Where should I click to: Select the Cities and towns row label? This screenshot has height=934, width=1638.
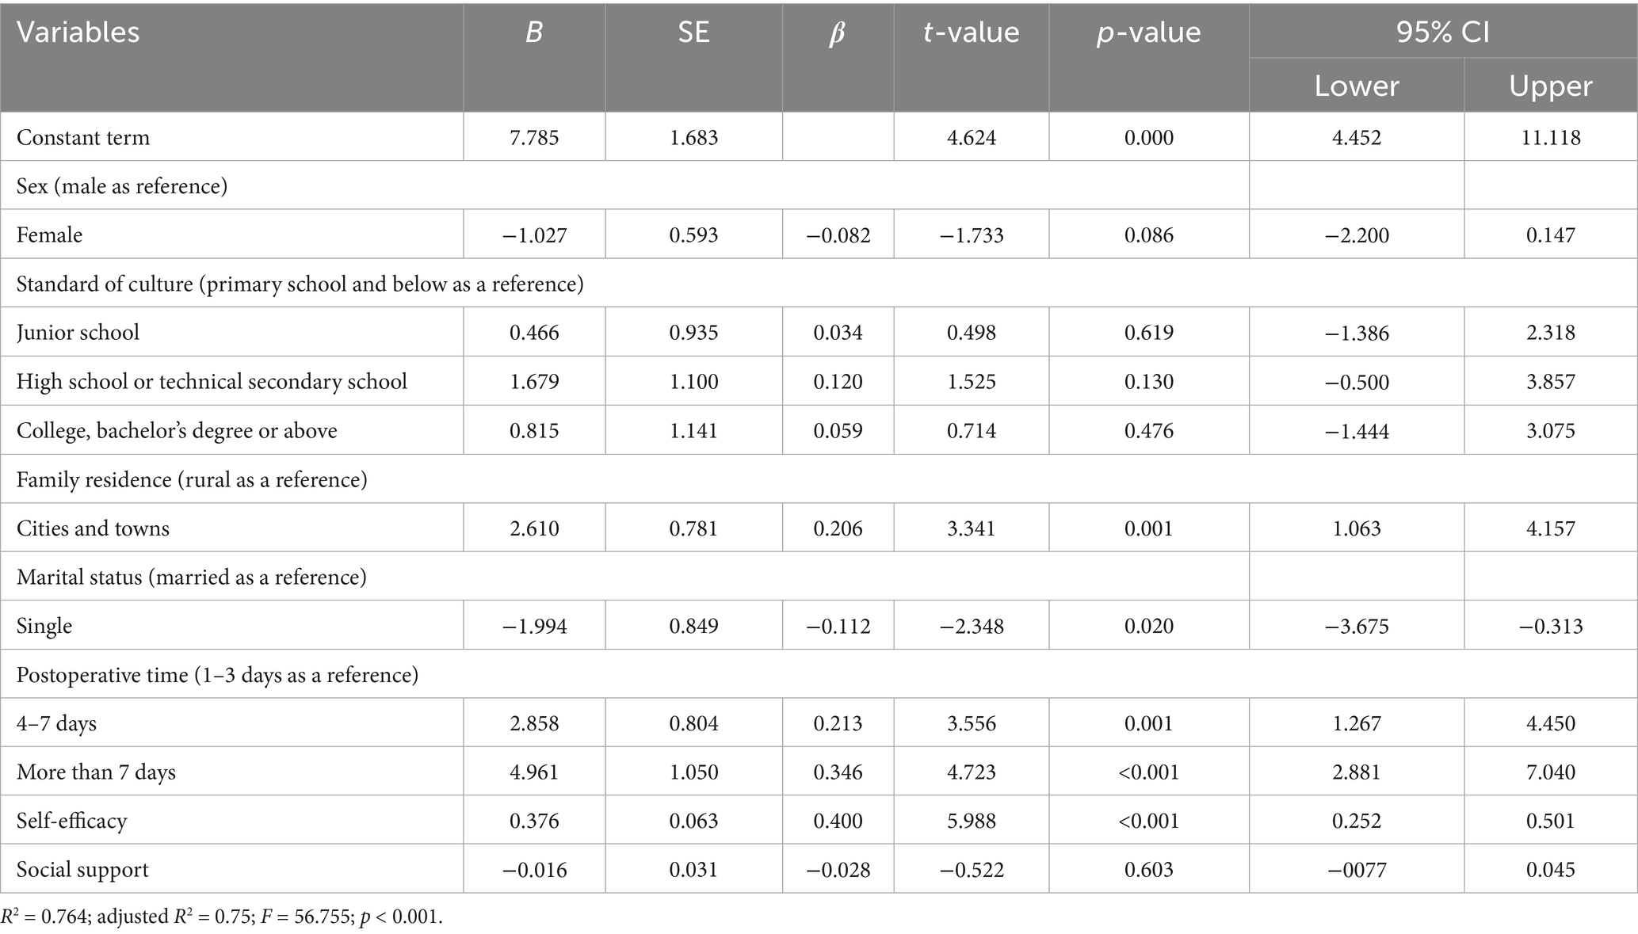(x=93, y=528)
